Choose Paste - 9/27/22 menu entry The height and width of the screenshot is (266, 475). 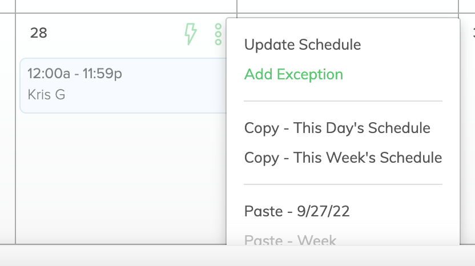(297, 211)
